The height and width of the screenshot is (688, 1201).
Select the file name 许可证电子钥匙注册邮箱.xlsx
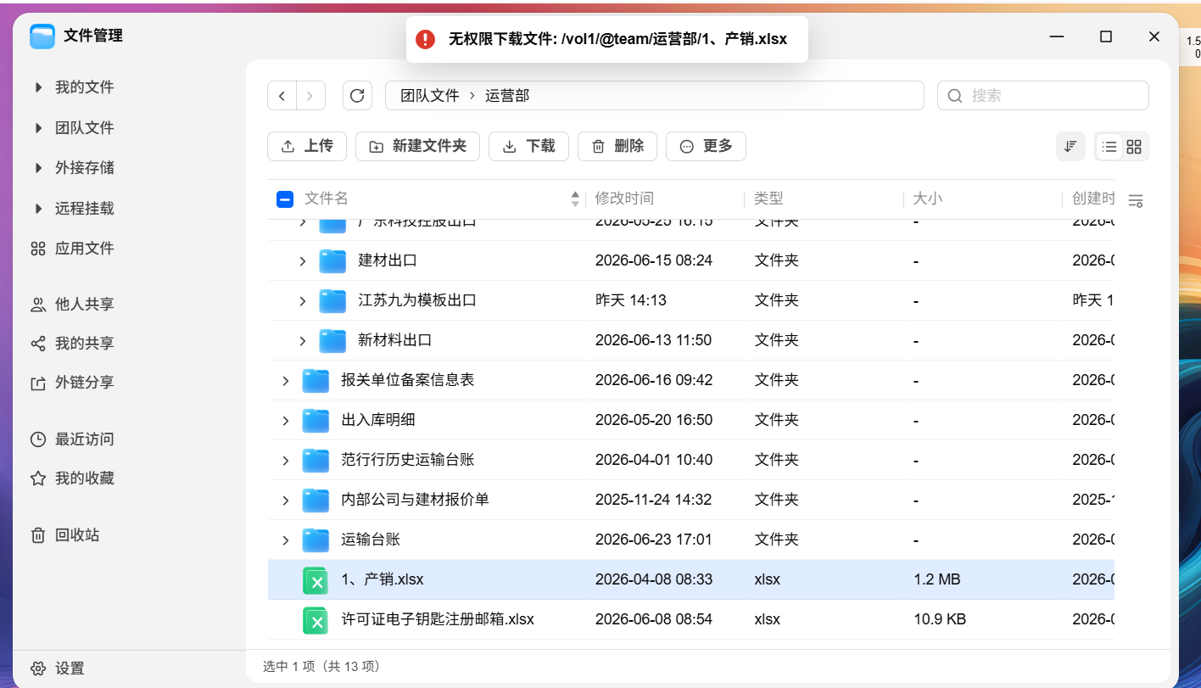click(x=438, y=619)
